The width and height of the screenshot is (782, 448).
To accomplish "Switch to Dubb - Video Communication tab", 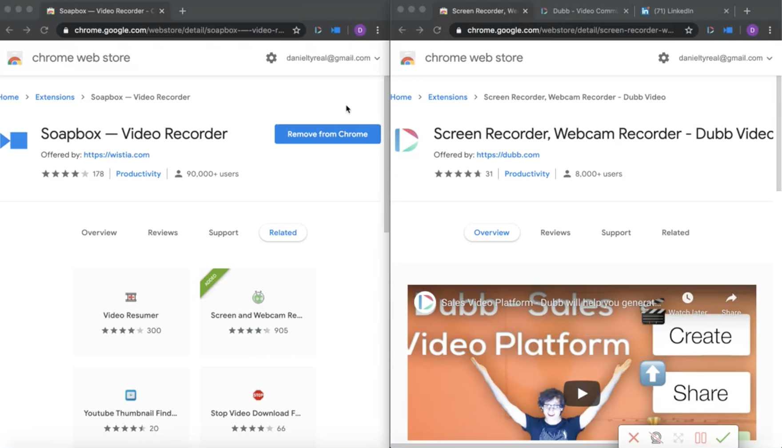I will pos(584,11).
